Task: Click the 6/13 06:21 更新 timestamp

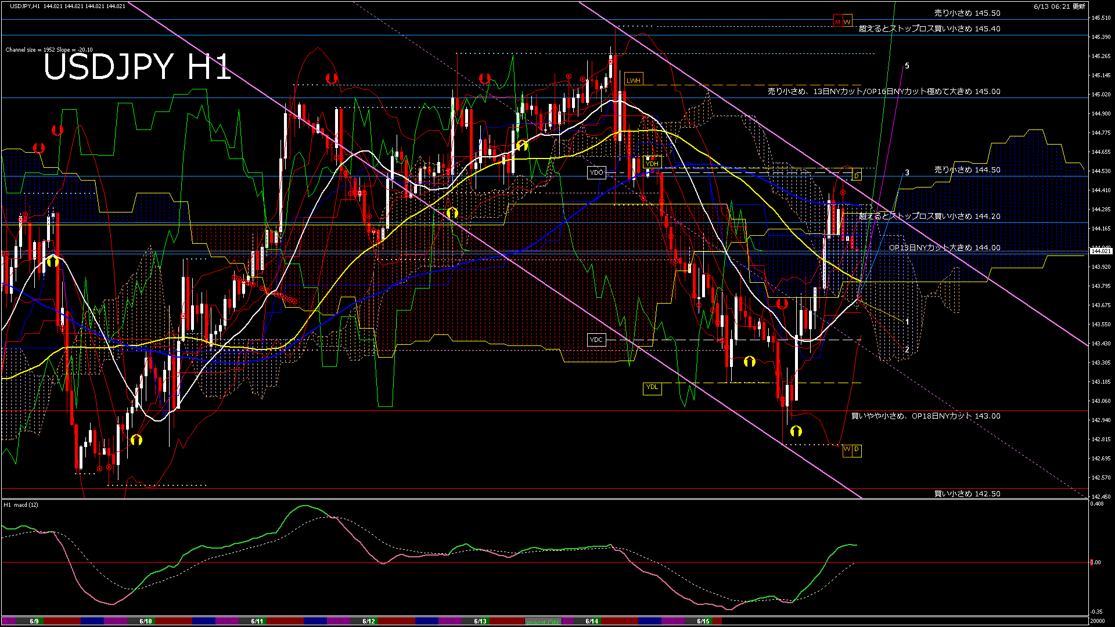Action: pyautogui.click(x=1059, y=6)
